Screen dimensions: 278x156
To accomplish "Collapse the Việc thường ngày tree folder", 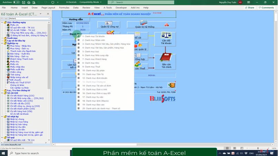I will 2,22.
